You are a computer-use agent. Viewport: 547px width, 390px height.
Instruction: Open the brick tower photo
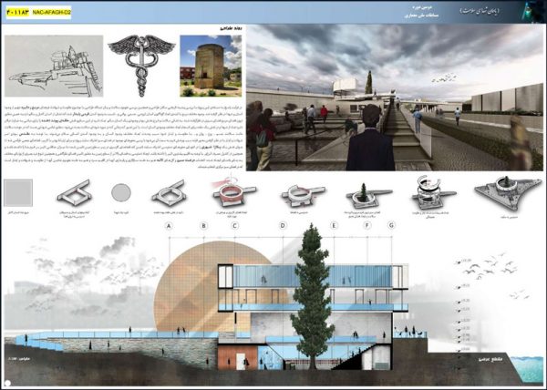point(210,66)
